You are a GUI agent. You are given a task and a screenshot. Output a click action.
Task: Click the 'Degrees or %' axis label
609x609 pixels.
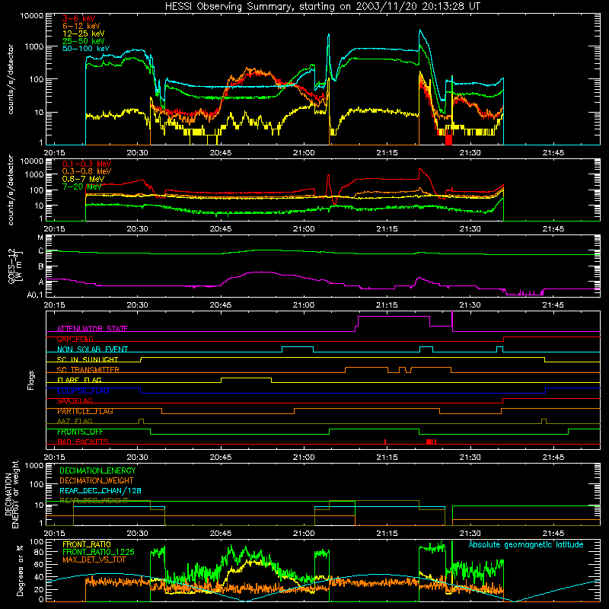pyautogui.click(x=20, y=571)
